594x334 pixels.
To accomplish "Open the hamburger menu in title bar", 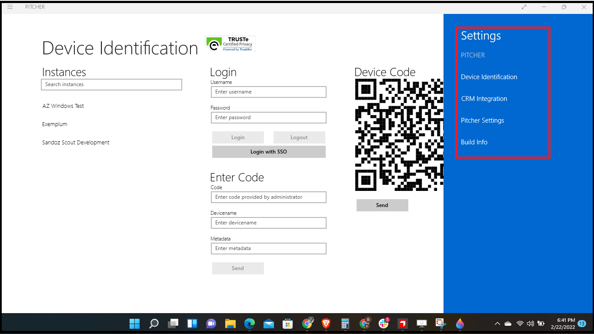I will pos(10,7).
